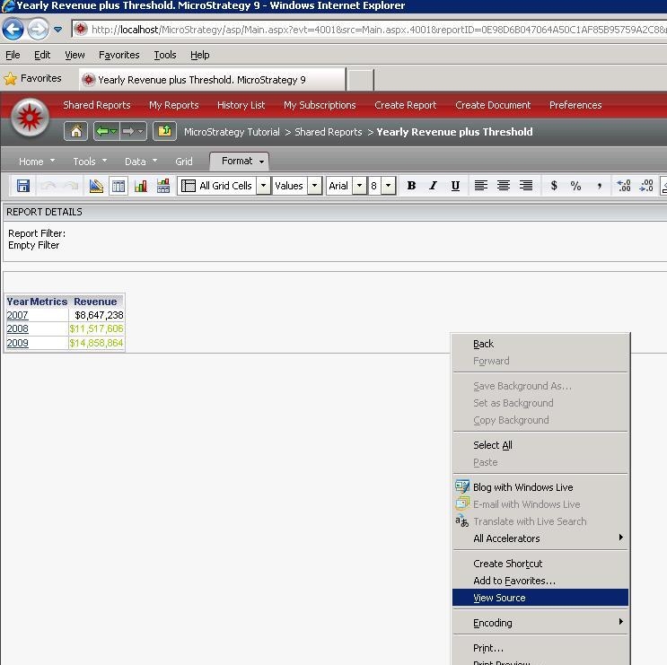Viewport: 667px width, 665px height.
Task: Open the Arial font dropdown
Action: (359, 186)
